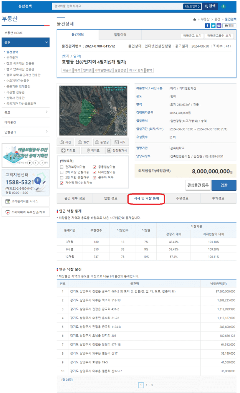This screenshot has width=240, height=393.
Task: Open 신규물건 in the sidebar
Action: [x=12, y=58]
